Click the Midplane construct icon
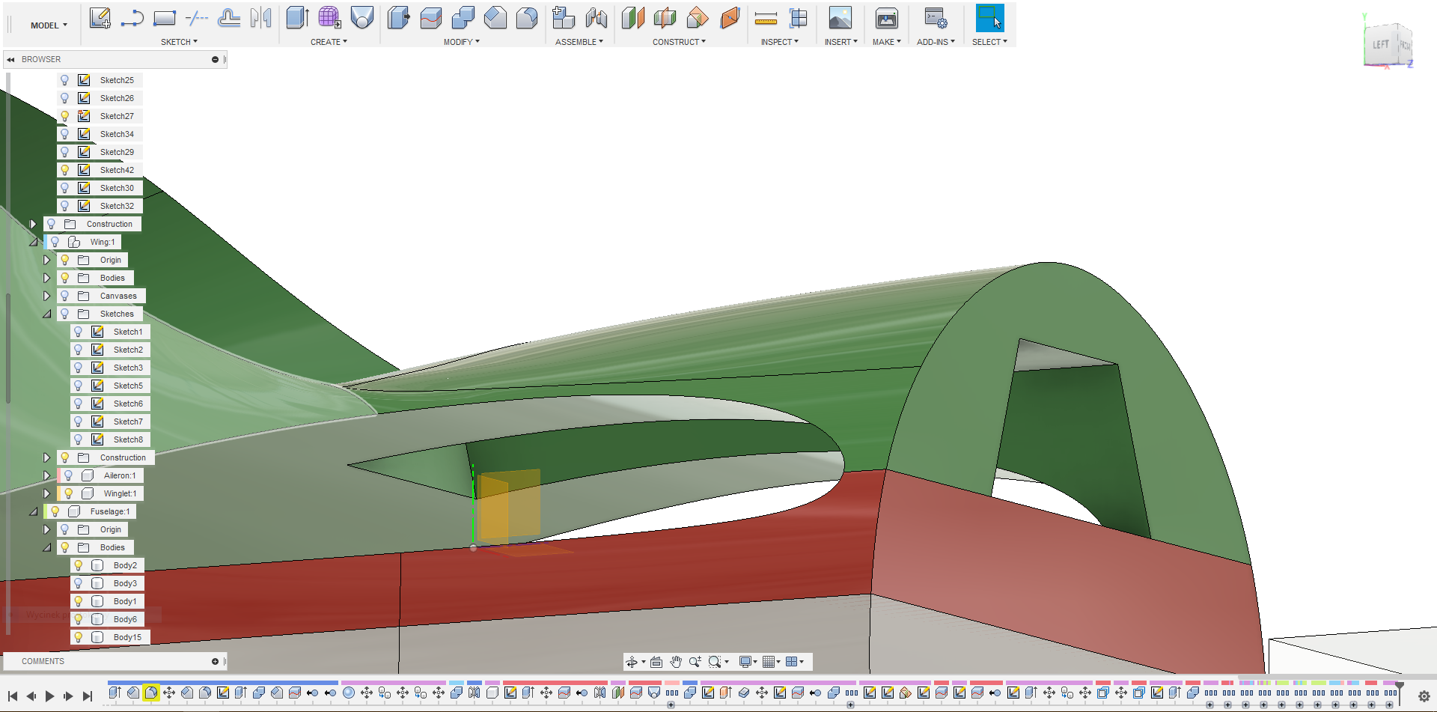 point(665,18)
